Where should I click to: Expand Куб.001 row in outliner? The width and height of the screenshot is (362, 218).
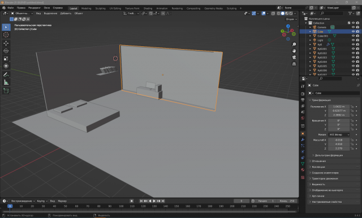310,49
